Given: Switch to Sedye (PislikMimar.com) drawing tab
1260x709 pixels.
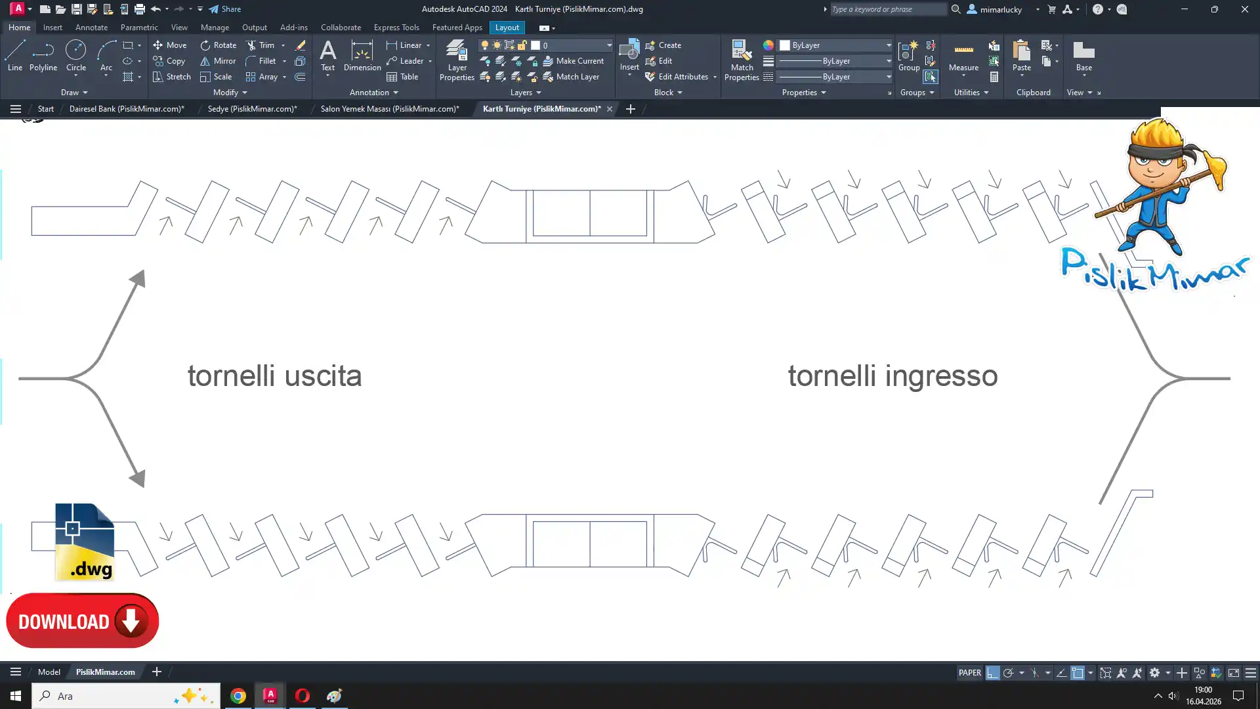Looking at the screenshot, I should (x=252, y=109).
